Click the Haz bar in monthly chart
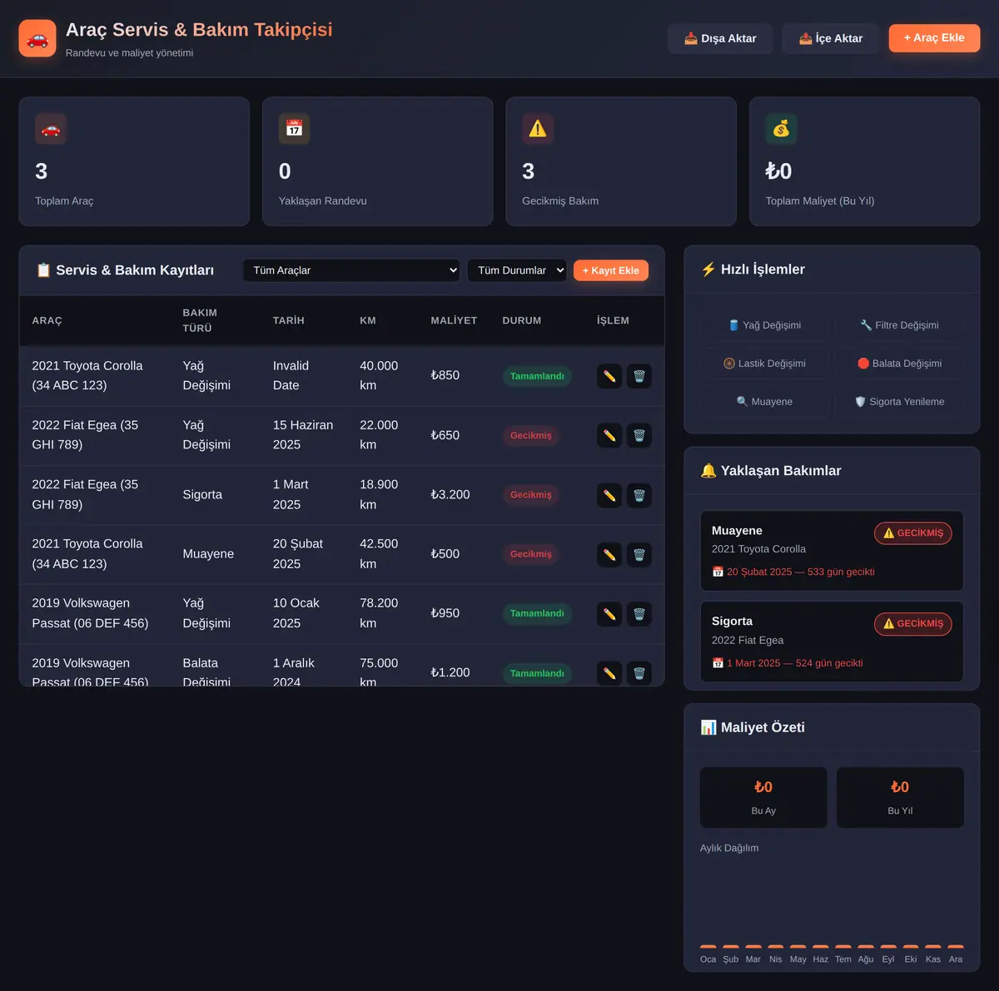 tap(820, 947)
